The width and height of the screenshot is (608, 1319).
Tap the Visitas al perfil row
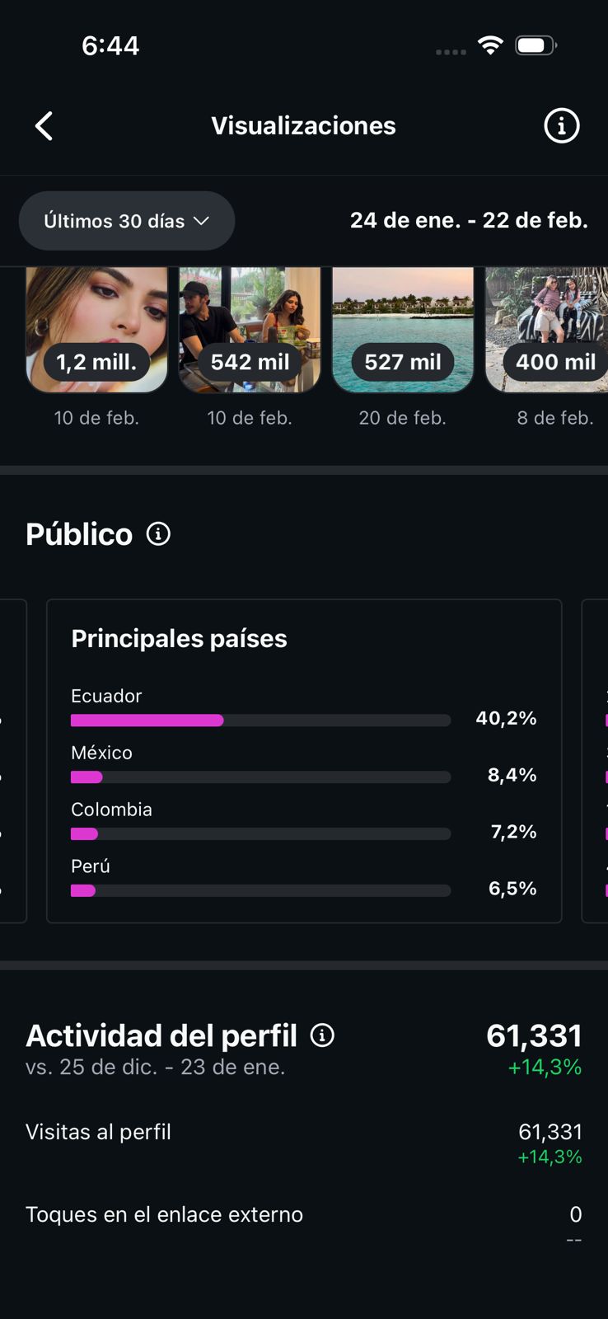[303, 1143]
